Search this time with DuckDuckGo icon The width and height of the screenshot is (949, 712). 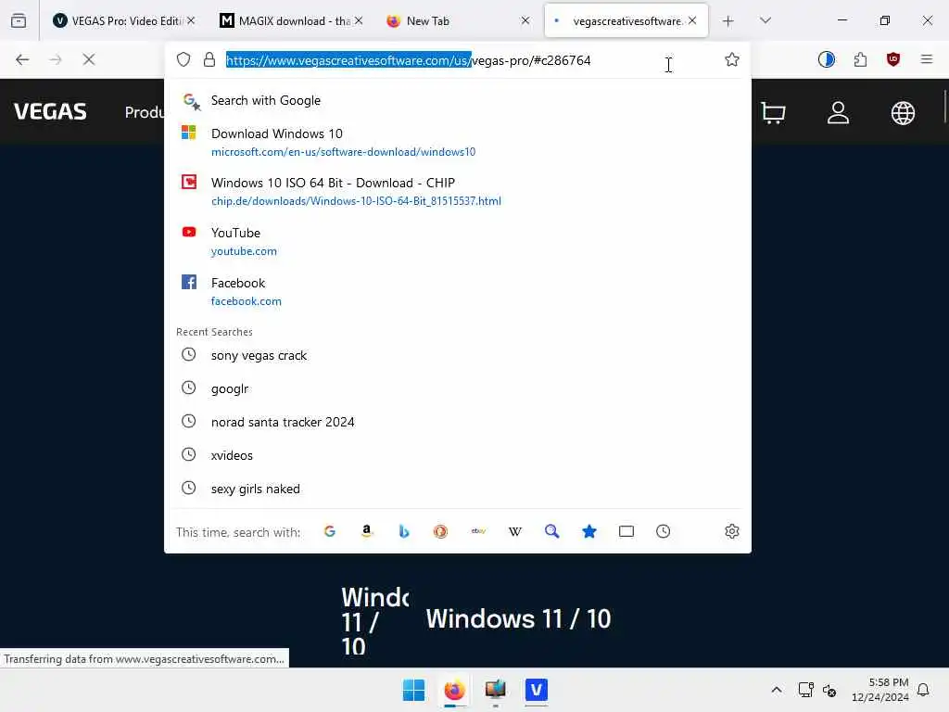pyautogui.click(x=440, y=531)
